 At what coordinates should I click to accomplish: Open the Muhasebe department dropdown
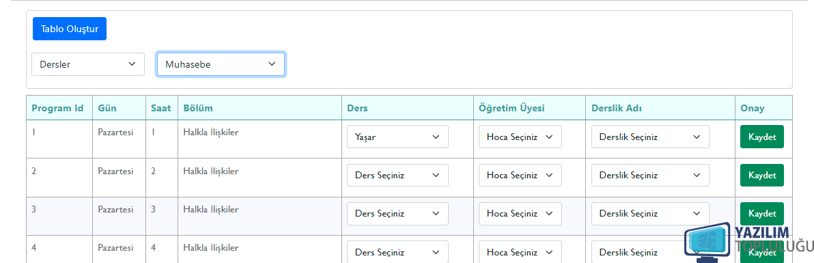[x=221, y=64]
